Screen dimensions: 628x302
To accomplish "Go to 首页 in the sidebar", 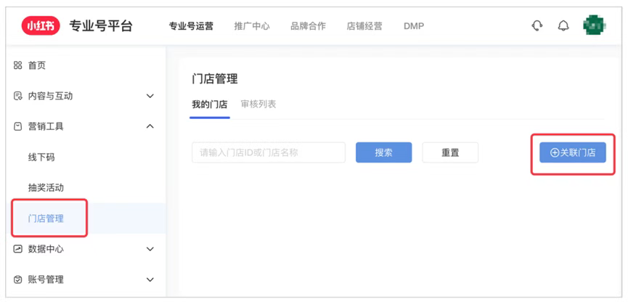I will coord(36,65).
